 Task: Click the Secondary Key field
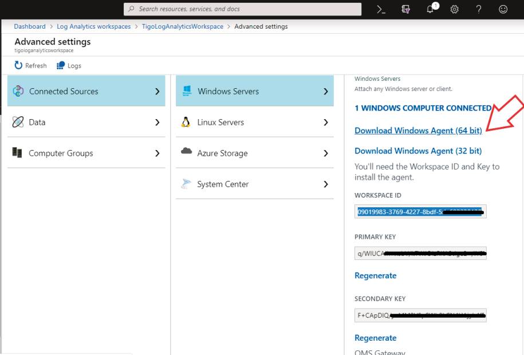click(x=420, y=315)
